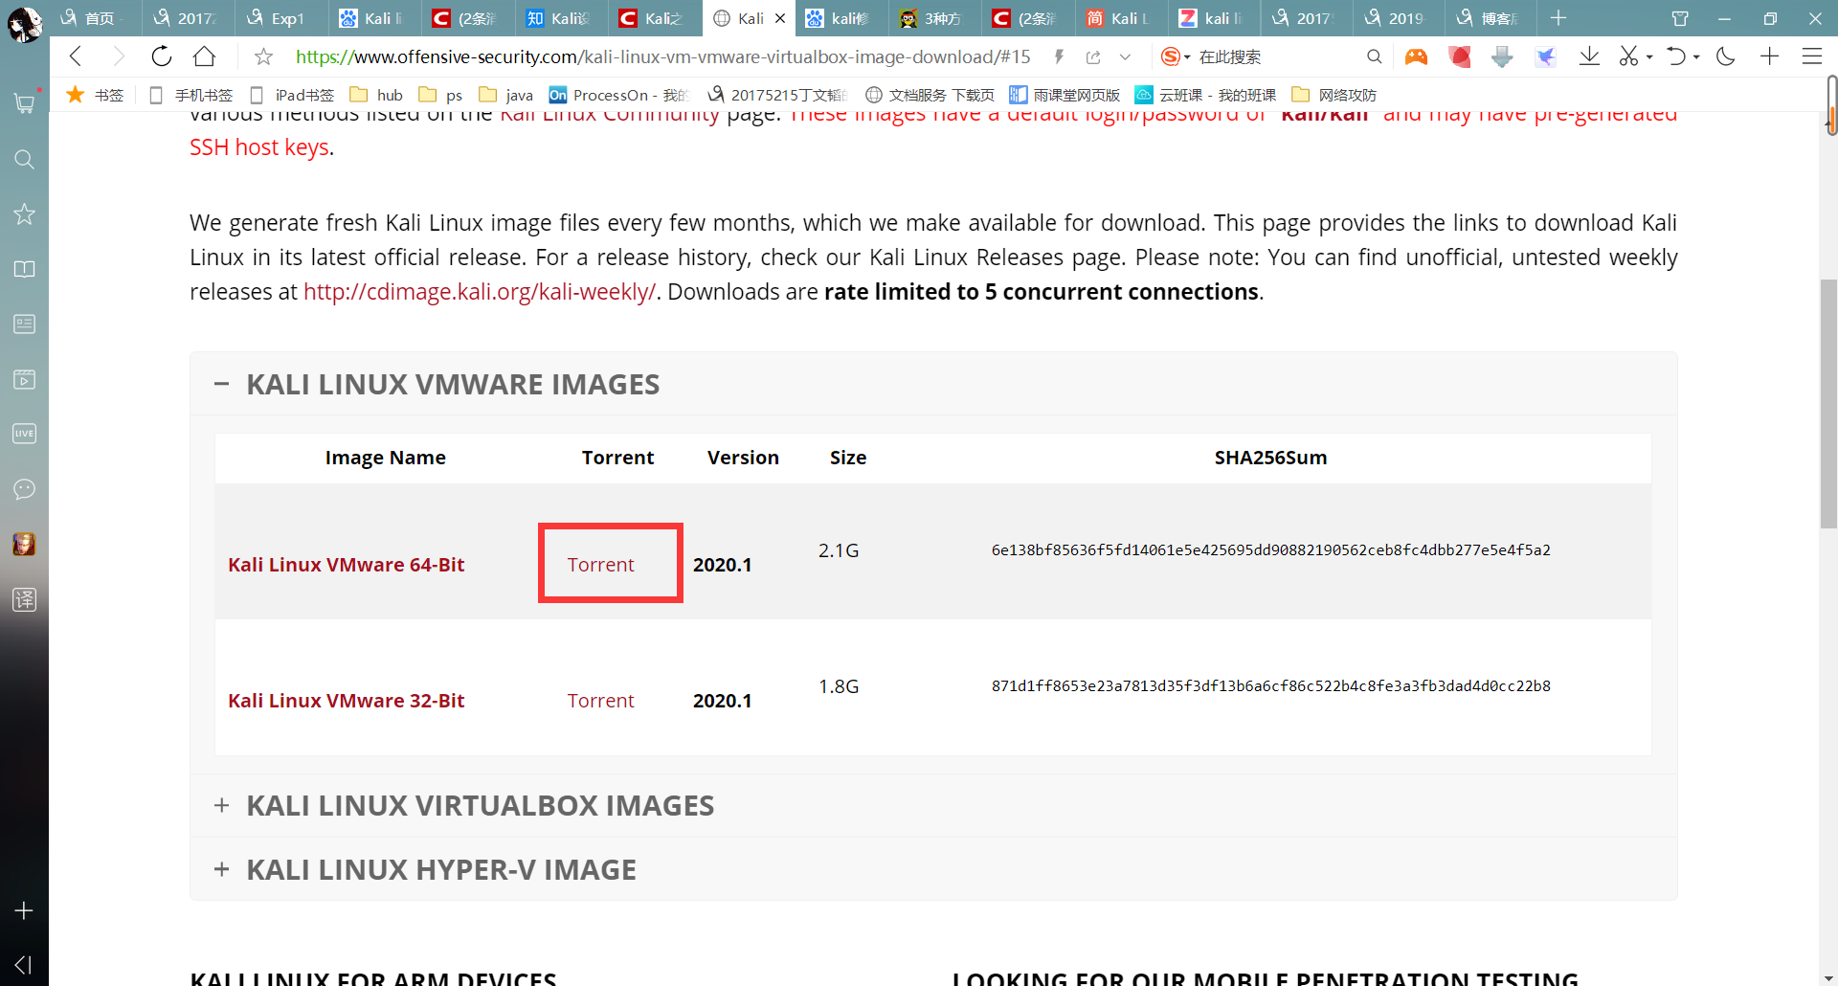This screenshot has width=1838, height=986.
Task: Switch to the 3种方 tab
Action: pos(935,18)
